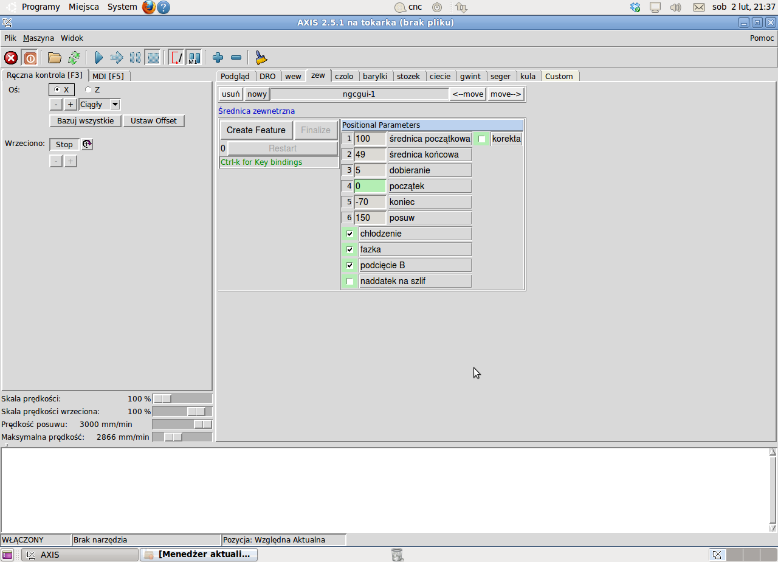Image resolution: width=778 pixels, height=562 pixels.
Task: Open Firefox from the top panel
Action: pyautogui.click(x=149, y=7)
